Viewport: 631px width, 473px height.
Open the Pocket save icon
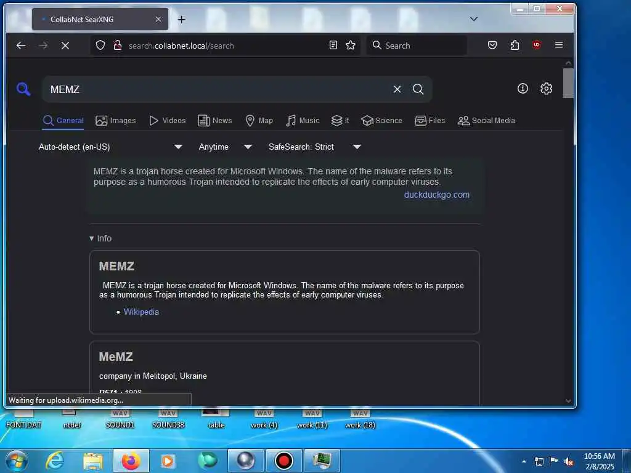click(x=492, y=45)
